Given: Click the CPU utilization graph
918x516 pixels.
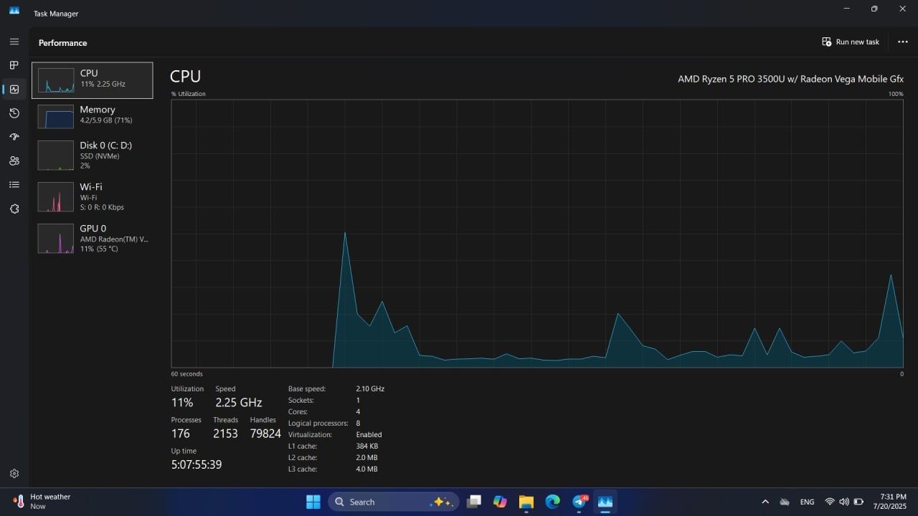Looking at the screenshot, I should pyautogui.click(x=537, y=234).
